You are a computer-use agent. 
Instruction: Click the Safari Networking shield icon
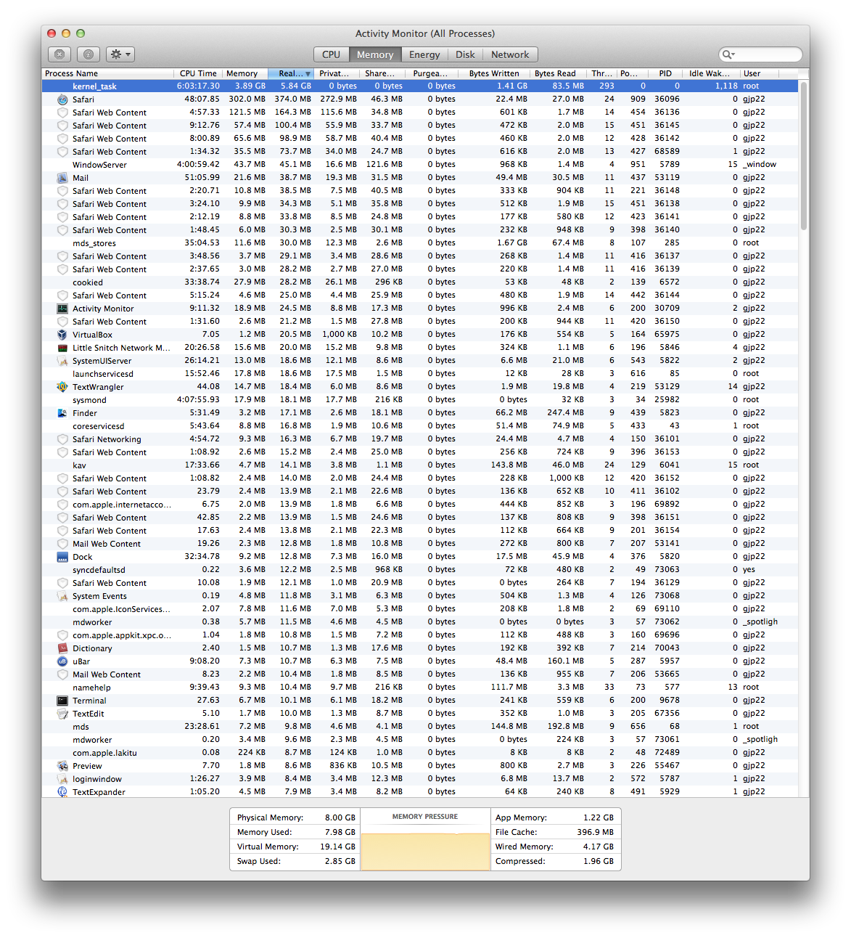[62, 439]
